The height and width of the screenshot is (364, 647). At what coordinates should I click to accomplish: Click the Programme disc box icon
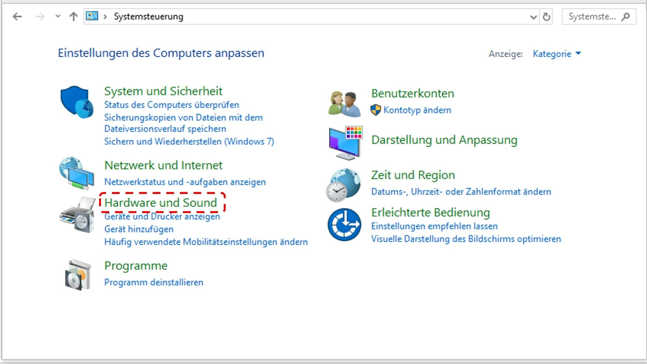pyautogui.click(x=78, y=275)
